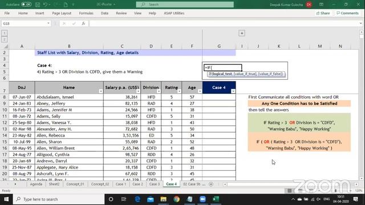Viewport: 365px width, 205px height.
Task: Expand the formula bar with arrow
Action: click(x=360, y=23)
